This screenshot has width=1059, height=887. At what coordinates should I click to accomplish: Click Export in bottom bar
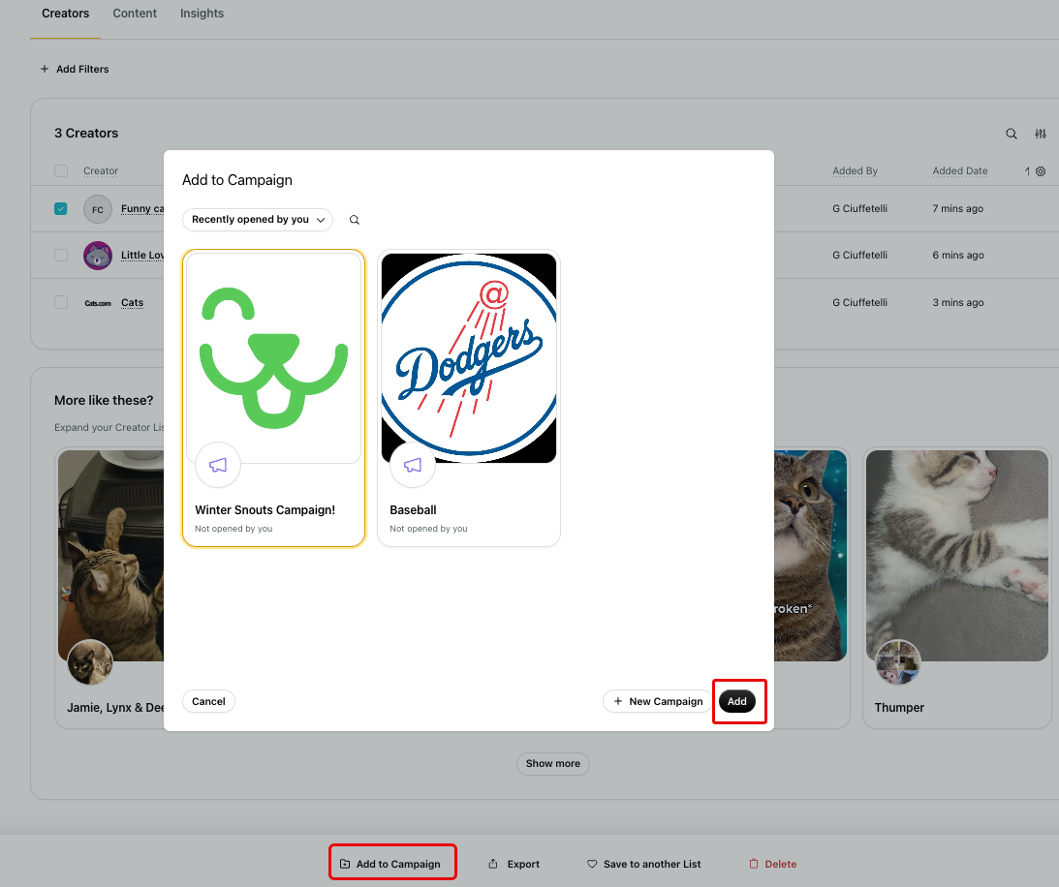[x=514, y=864]
